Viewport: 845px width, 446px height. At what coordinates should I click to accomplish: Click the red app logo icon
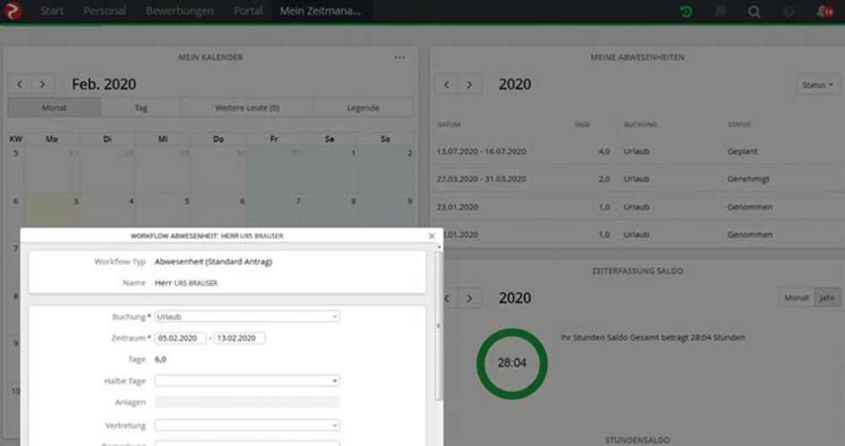point(14,12)
